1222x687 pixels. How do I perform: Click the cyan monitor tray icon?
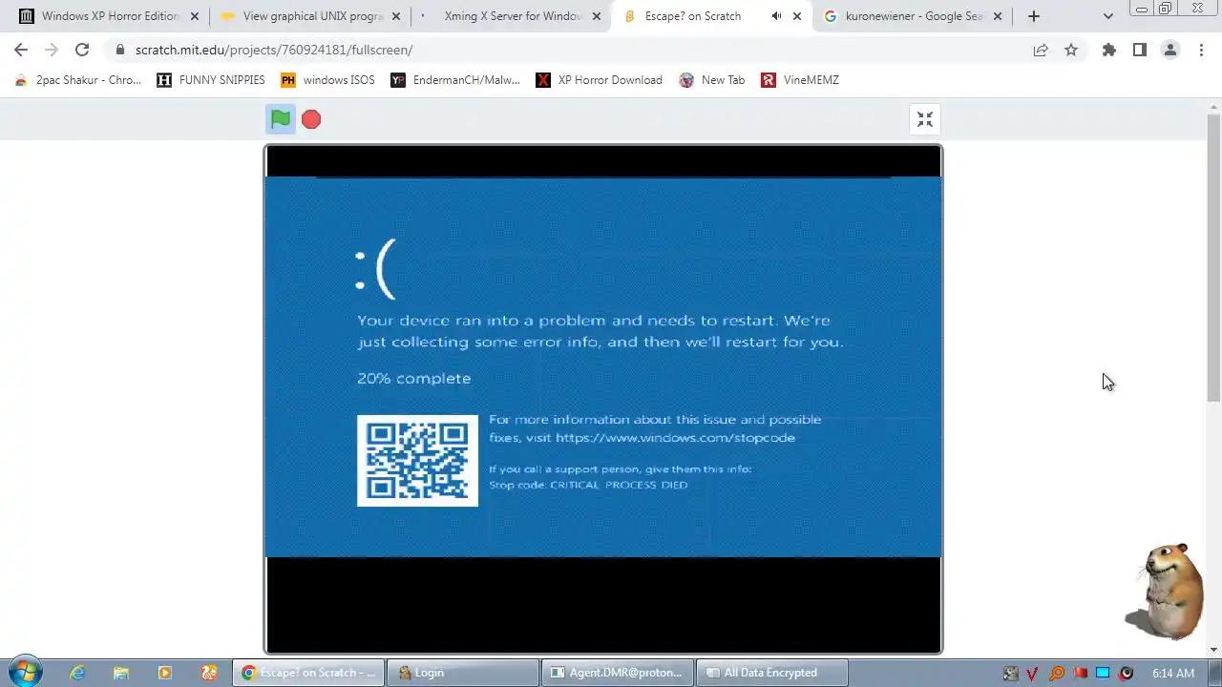pos(1103,674)
